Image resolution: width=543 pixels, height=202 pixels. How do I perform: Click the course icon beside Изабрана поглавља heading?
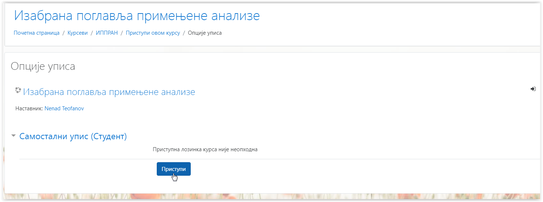[18, 90]
